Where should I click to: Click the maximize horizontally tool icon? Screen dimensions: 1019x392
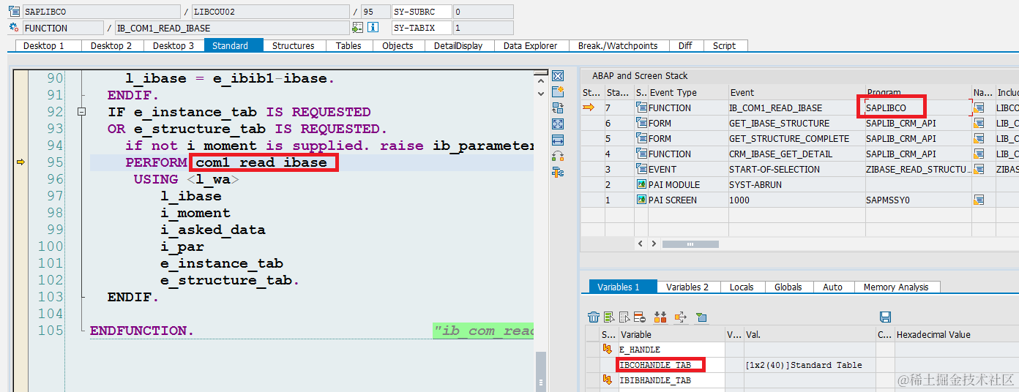click(x=558, y=140)
